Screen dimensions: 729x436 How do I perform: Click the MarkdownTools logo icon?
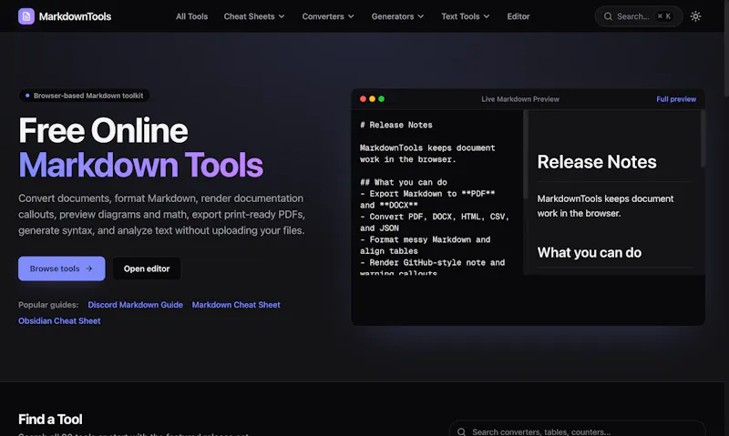[x=26, y=16]
